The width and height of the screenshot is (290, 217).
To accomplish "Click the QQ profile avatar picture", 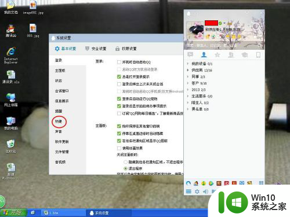I will pyautogui.click(x=195, y=30).
